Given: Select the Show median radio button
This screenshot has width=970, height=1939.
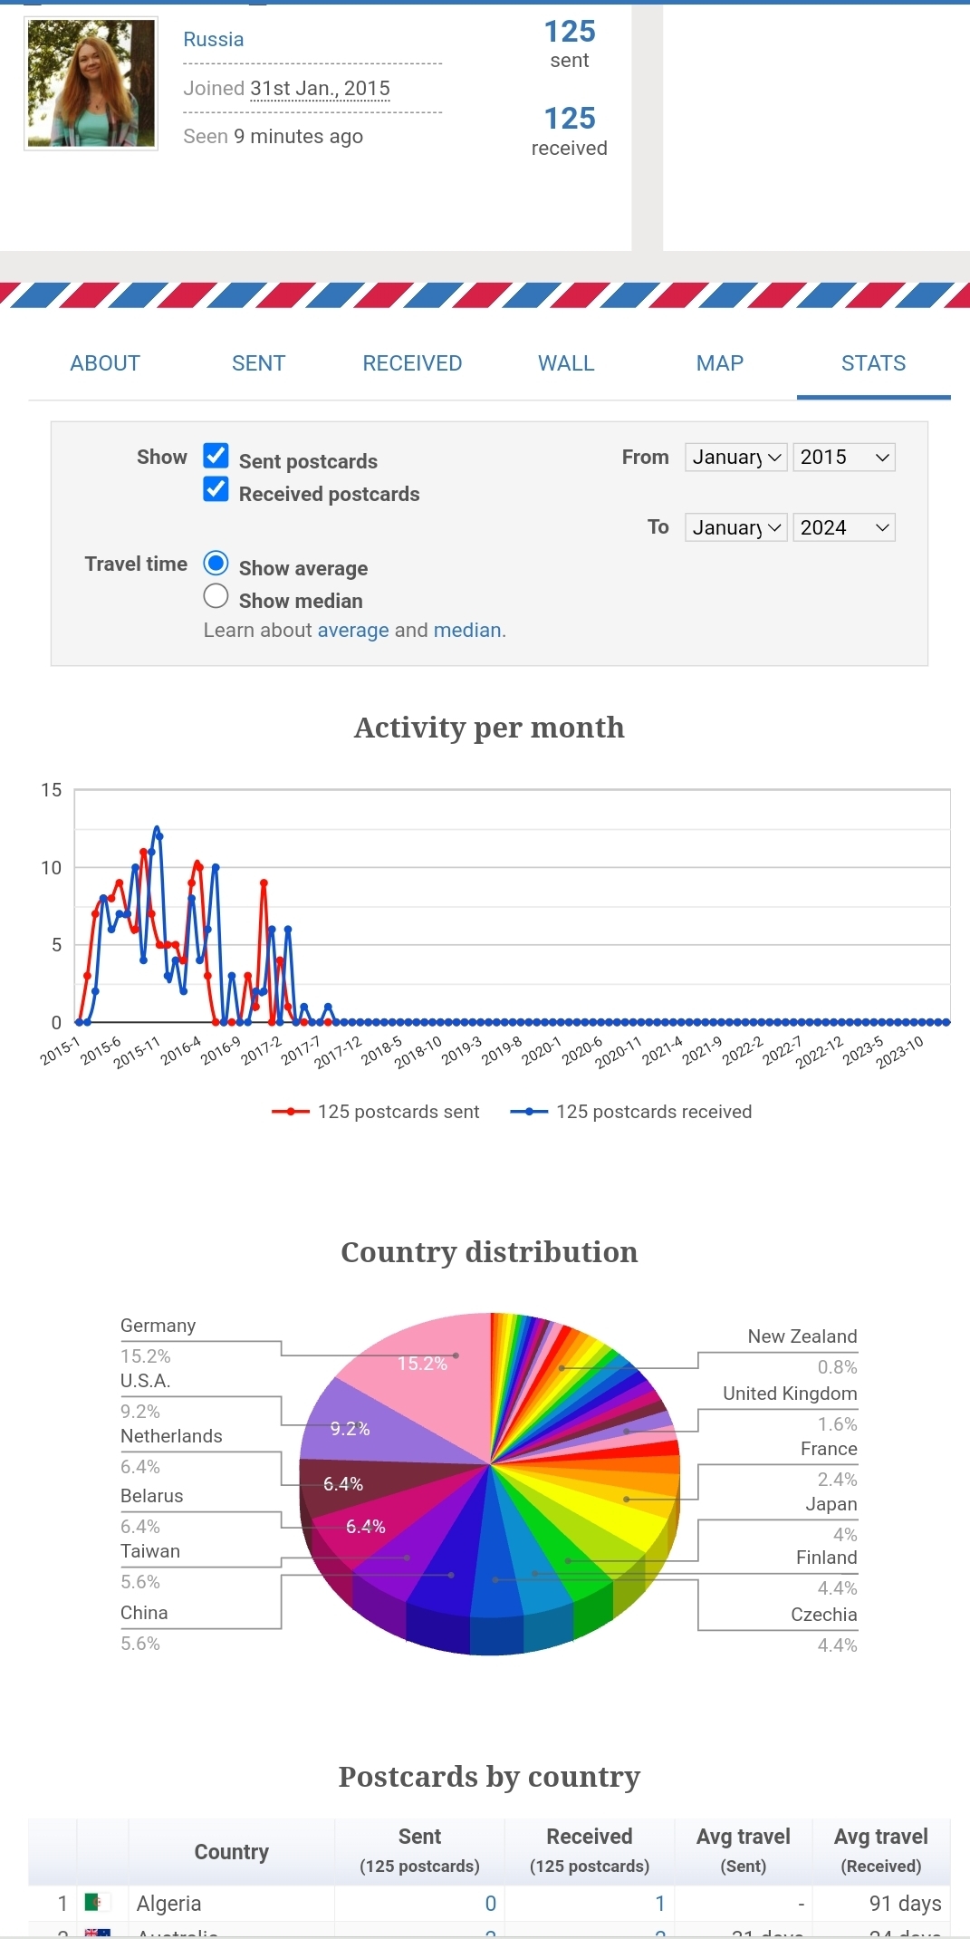Looking at the screenshot, I should (x=216, y=596).
